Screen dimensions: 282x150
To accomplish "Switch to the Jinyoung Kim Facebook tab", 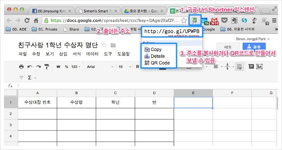I will 51,11.
